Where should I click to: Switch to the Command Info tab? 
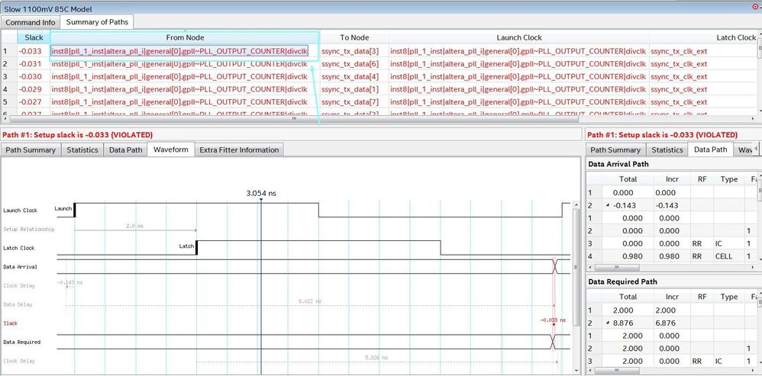coord(31,22)
